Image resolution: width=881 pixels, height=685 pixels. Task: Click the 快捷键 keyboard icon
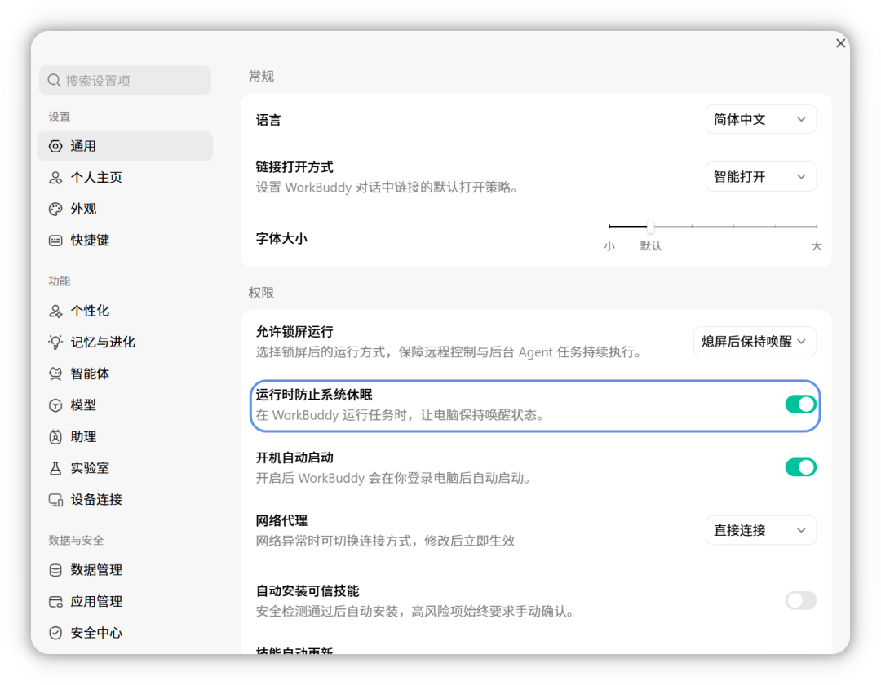click(x=55, y=241)
